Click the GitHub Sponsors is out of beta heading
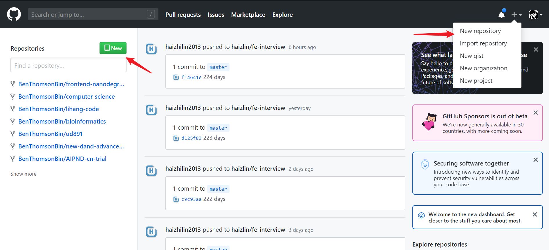This screenshot has height=250, width=549. pyautogui.click(x=485, y=116)
